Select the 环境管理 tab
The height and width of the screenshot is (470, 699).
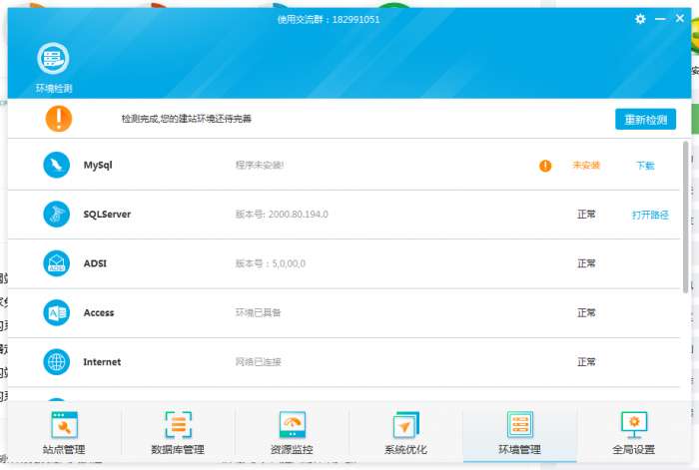pos(520,432)
